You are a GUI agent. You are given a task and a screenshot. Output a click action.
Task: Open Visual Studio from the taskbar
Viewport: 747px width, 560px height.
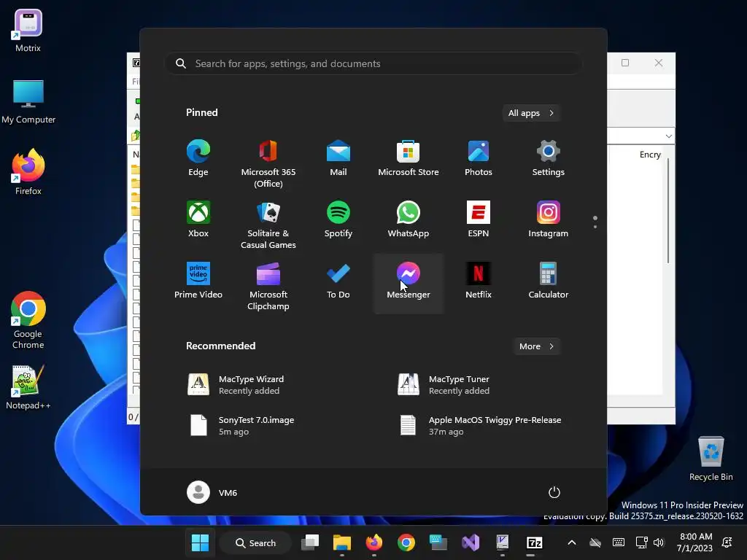[x=471, y=542]
